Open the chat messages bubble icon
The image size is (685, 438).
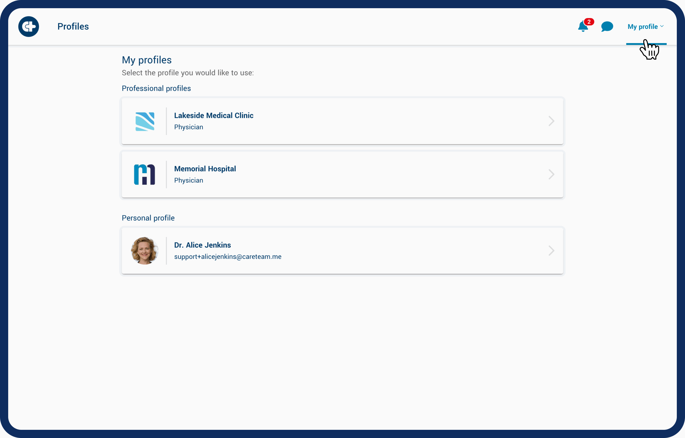coord(607,27)
